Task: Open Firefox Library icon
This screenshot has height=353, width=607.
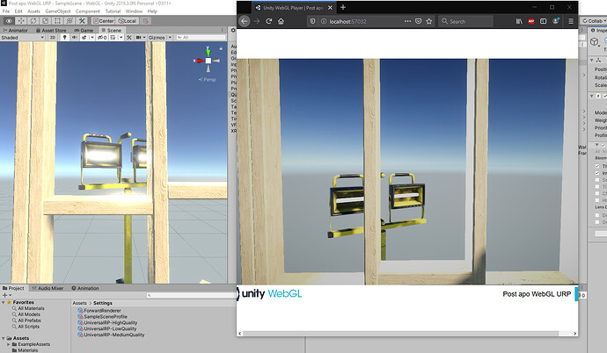Action: point(519,21)
